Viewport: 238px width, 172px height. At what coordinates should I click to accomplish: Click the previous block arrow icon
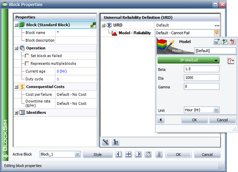[119, 154]
